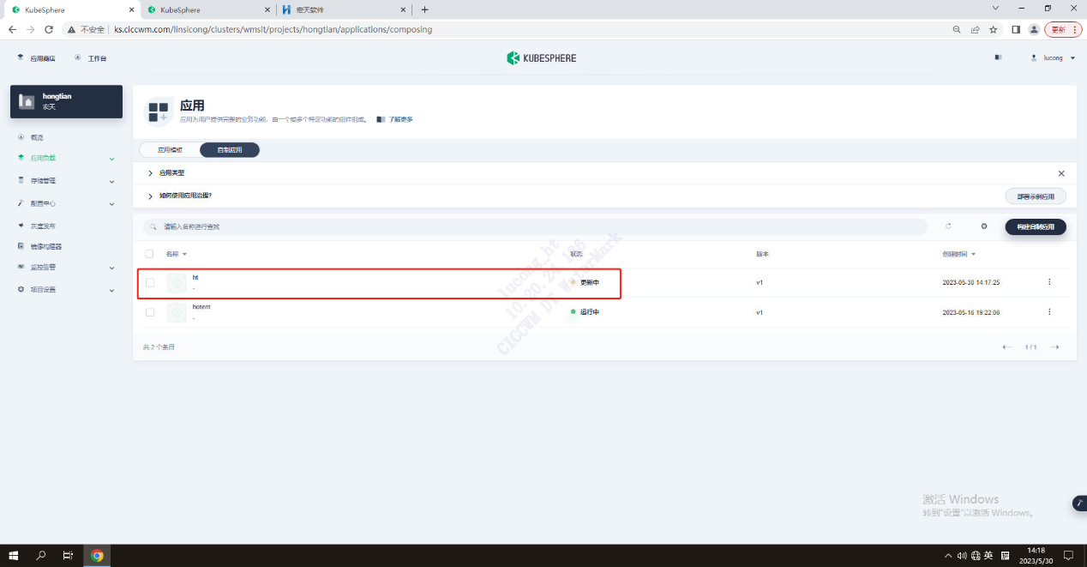Sort by 创建时间 column
1087x567 pixels.
click(x=959, y=254)
